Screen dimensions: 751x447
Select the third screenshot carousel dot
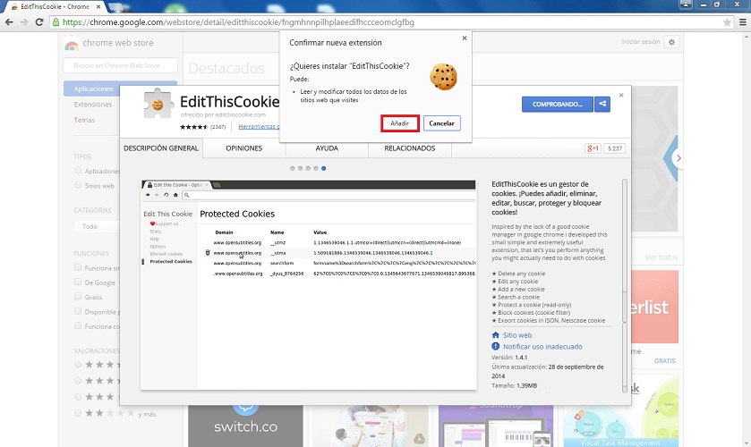click(308, 168)
